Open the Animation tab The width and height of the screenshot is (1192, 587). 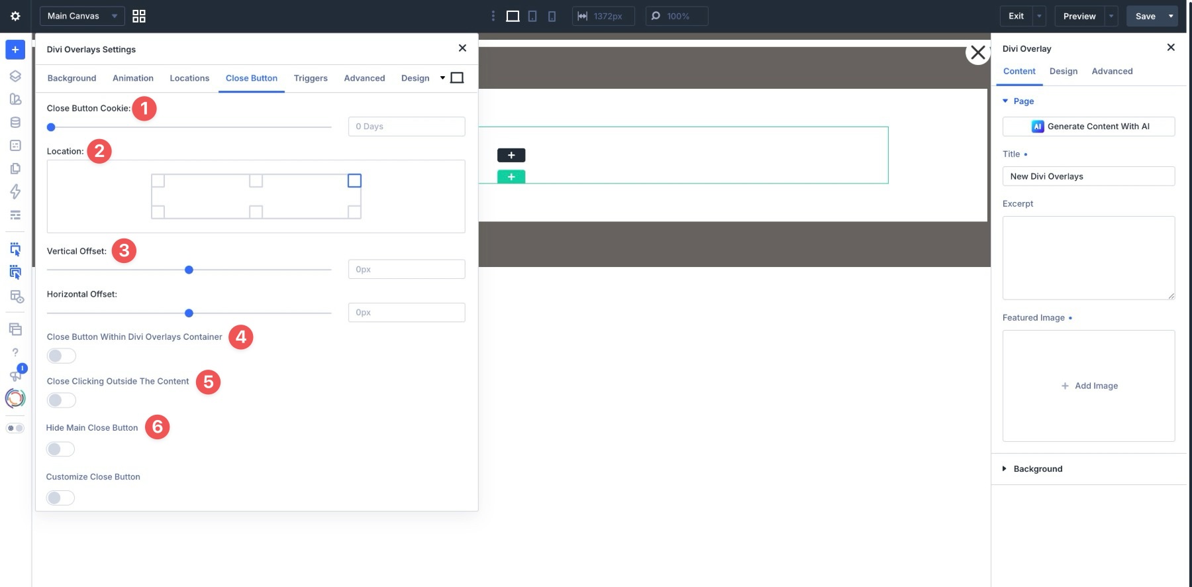tap(133, 78)
